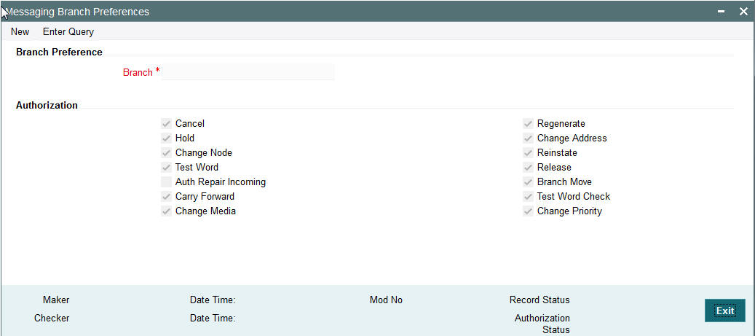Minimize the Messaging Branch Preferences window
This screenshot has height=336, width=755.
click(722, 12)
